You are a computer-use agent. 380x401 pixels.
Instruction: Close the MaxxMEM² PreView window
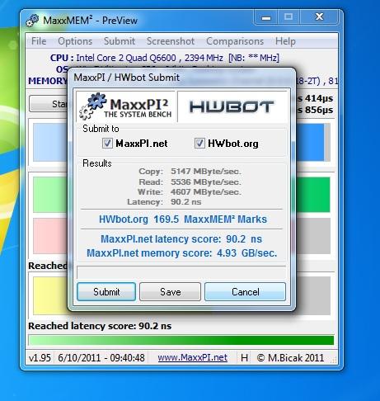point(319,17)
